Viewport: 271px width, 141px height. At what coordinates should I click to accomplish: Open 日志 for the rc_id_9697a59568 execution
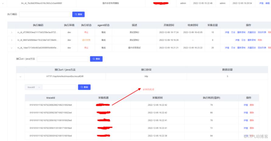click(243, 40)
